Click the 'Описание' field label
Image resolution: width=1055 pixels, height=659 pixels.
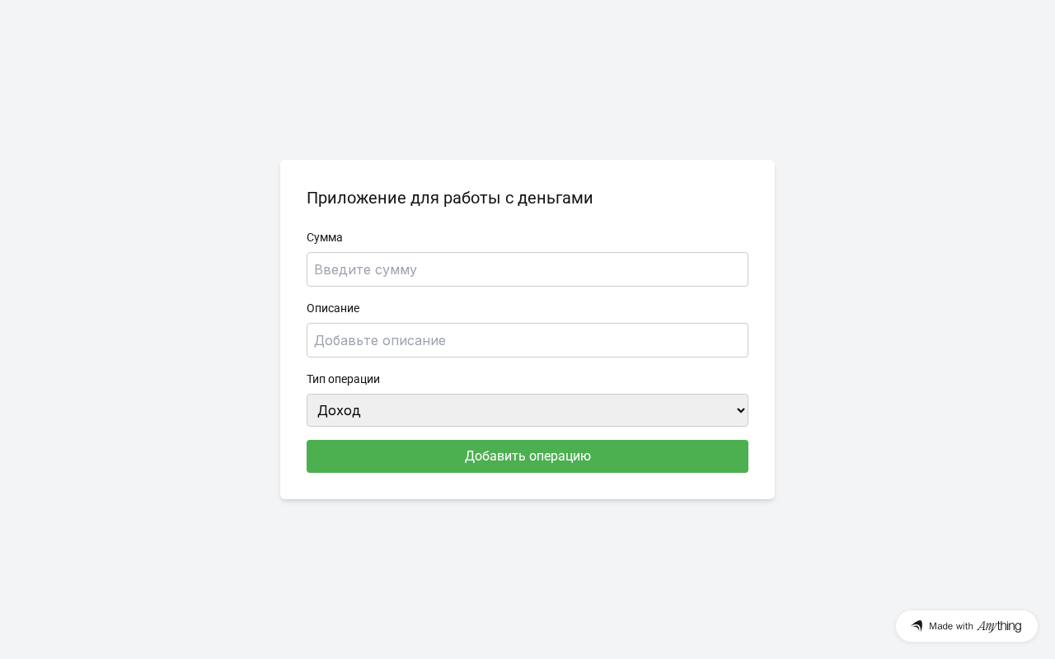[x=333, y=308]
